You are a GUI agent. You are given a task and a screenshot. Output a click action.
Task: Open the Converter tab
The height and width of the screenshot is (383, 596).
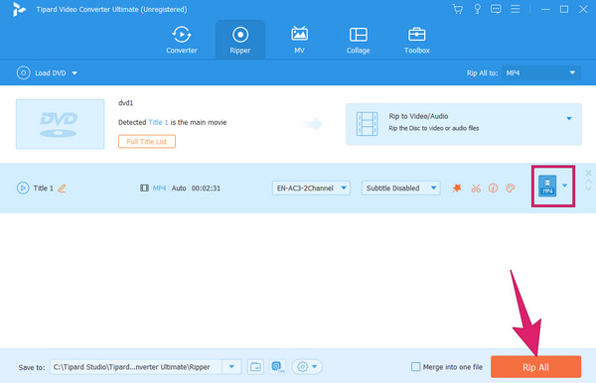tap(182, 40)
